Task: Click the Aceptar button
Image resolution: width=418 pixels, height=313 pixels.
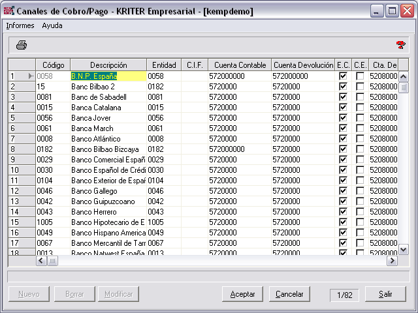Action: point(242,294)
